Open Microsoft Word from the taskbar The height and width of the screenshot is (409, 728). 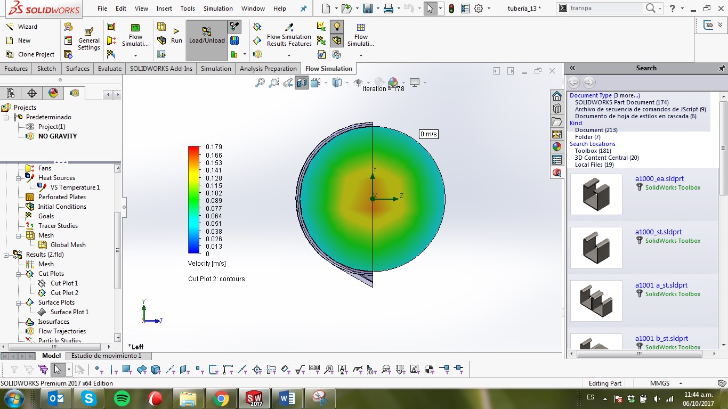pyautogui.click(x=287, y=398)
